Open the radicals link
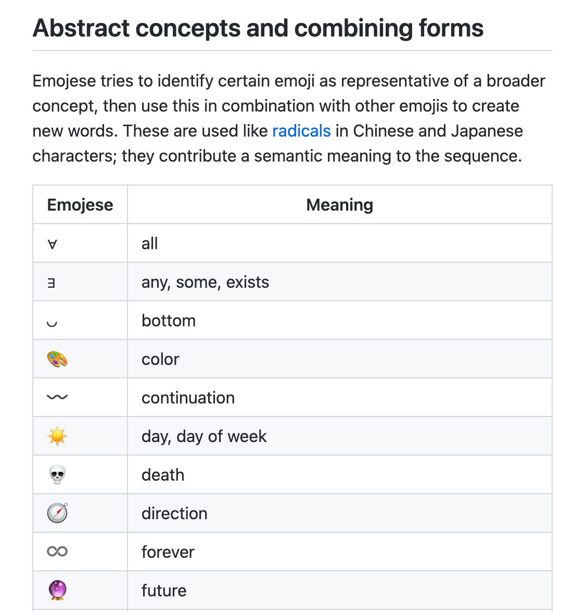This screenshot has width=586, height=612. (x=301, y=131)
